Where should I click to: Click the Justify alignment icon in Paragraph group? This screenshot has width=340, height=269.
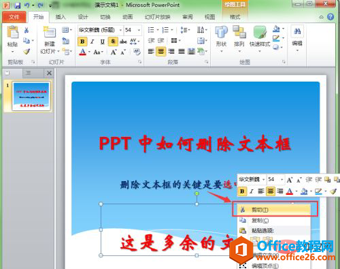pos(182,52)
